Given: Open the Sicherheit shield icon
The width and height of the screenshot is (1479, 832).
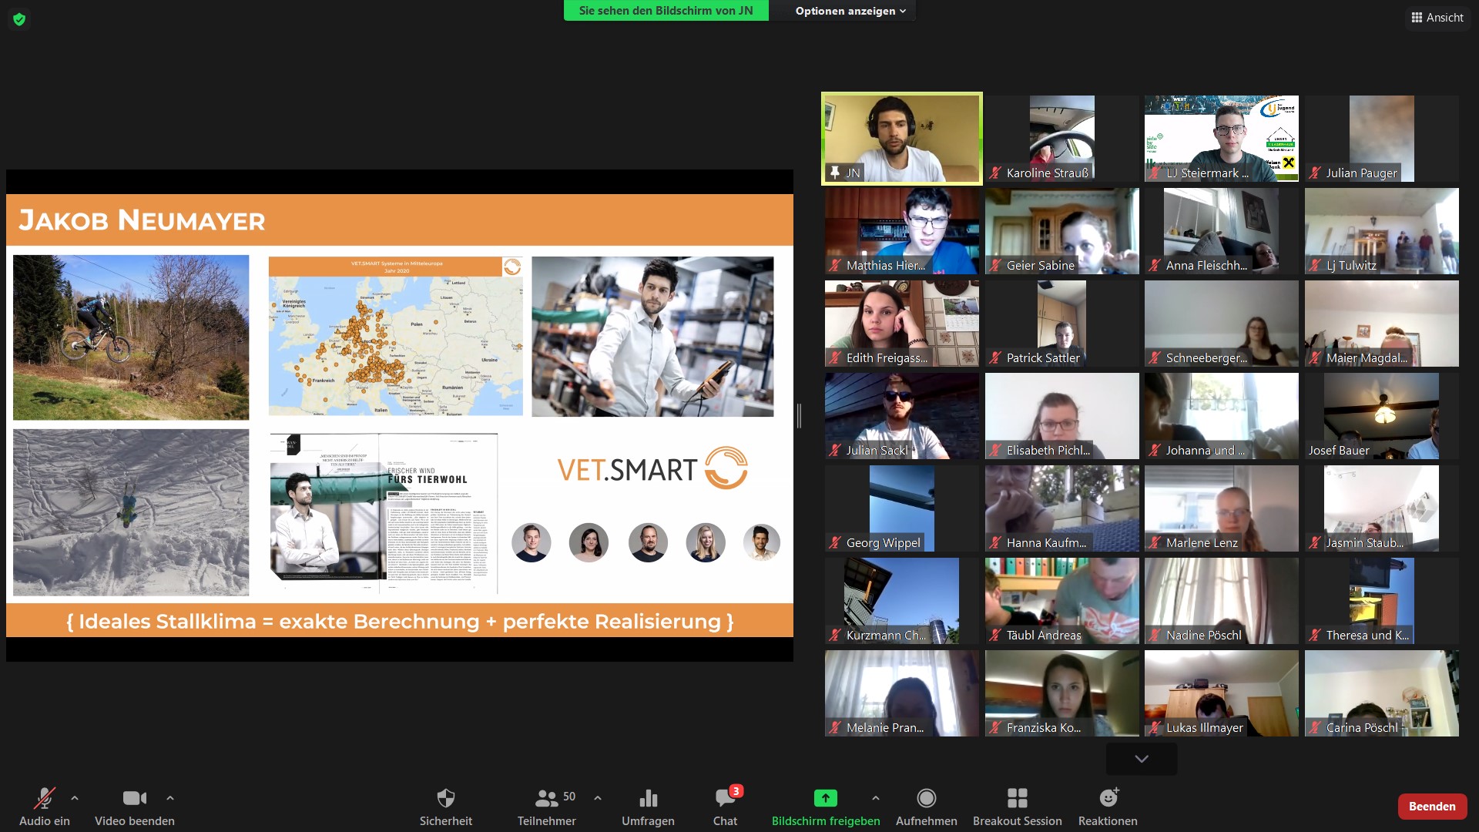Looking at the screenshot, I should click(x=445, y=799).
